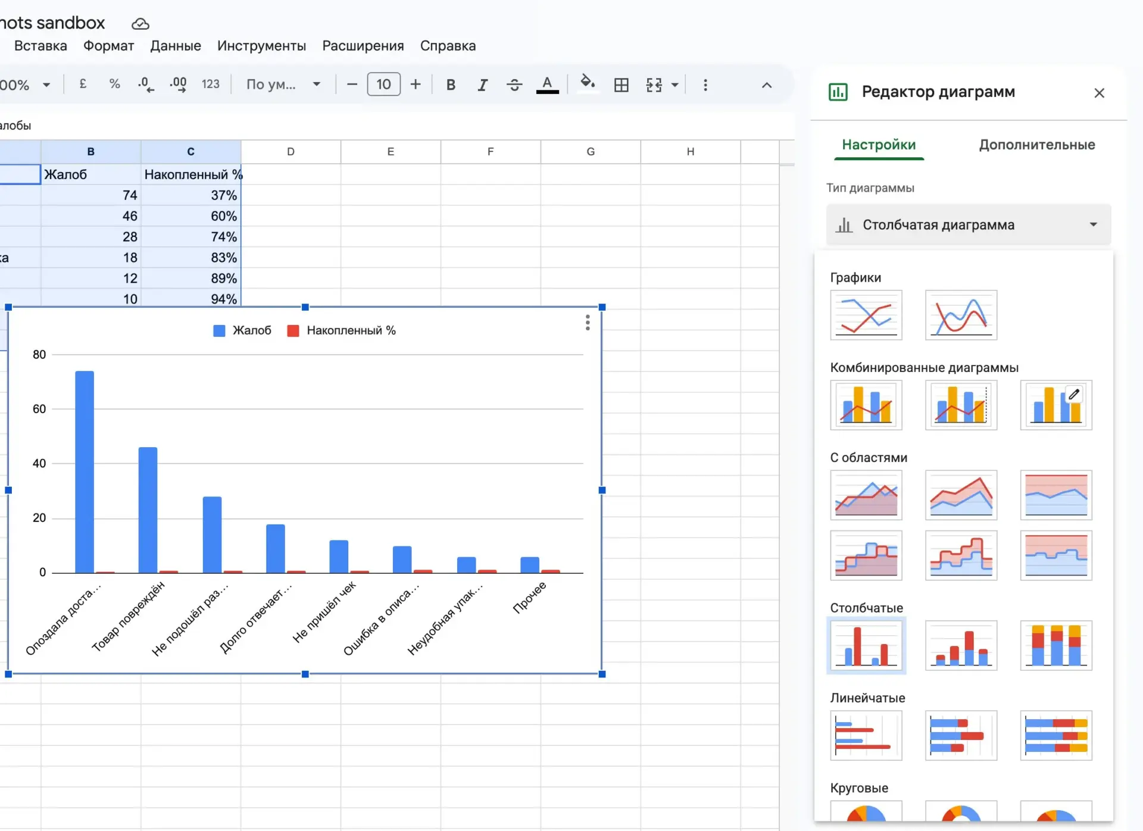Pick the stacked area chart thumbnail
Viewport: 1143px width, 831px height.
961,495
